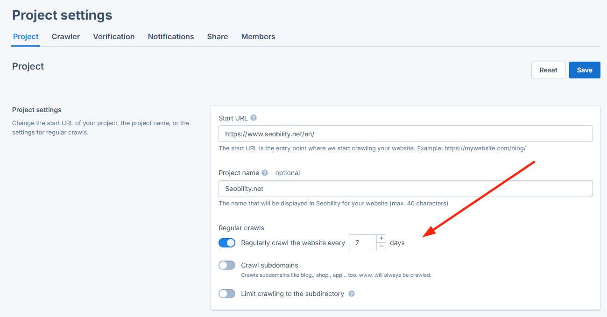The image size is (607, 317).
Task: Click the Start URL input field
Action: pos(405,133)
